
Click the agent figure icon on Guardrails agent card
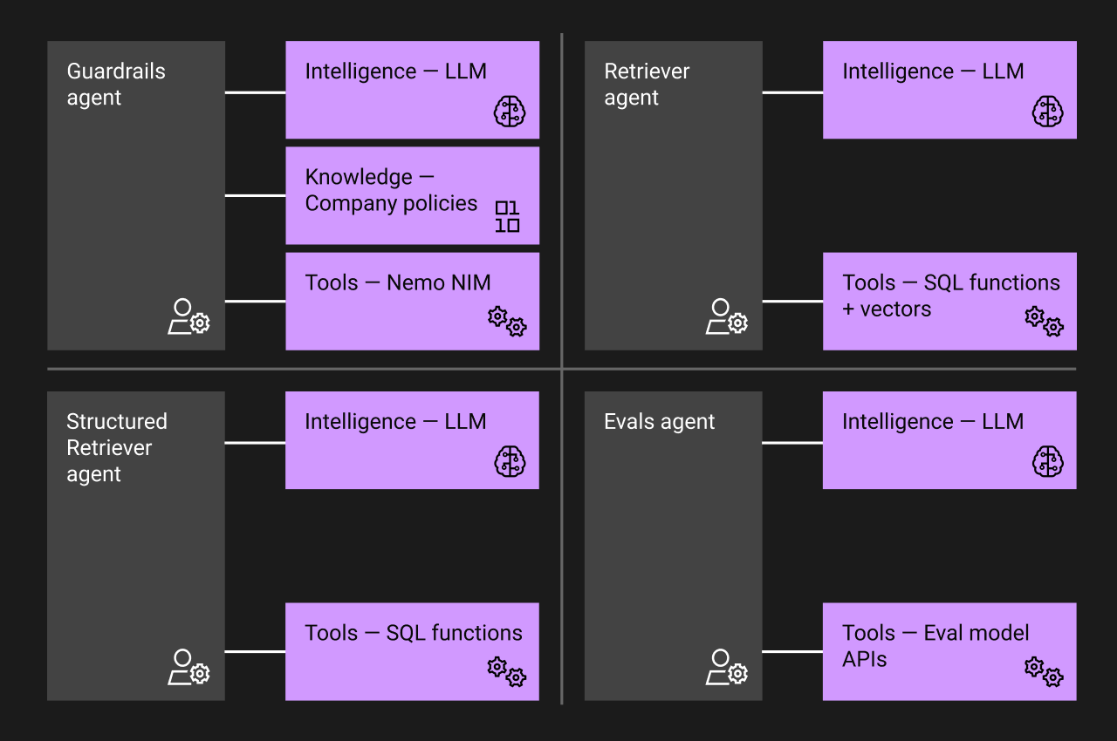click(188, 316)
